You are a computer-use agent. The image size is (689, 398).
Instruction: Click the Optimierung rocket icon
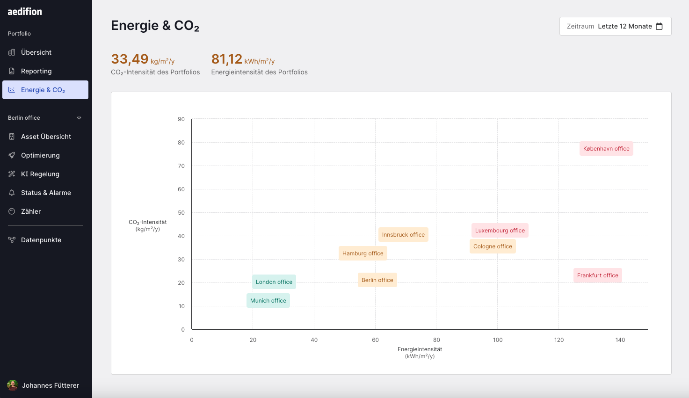(x=12, y=155)
